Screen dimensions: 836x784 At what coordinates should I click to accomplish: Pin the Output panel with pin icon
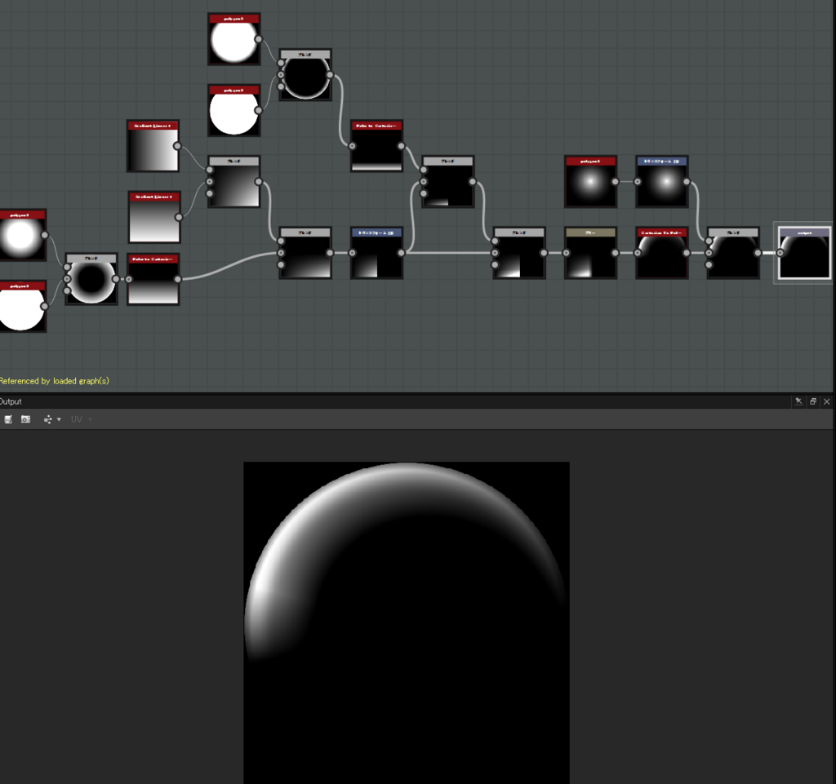tap(798, 401)
